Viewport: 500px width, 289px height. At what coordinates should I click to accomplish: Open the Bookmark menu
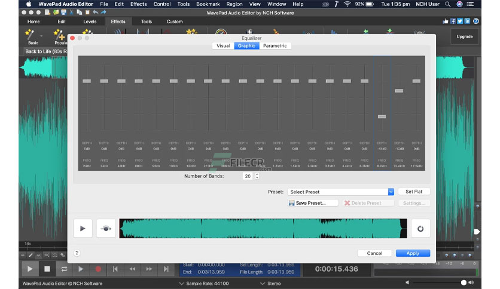tap(208, 4)
